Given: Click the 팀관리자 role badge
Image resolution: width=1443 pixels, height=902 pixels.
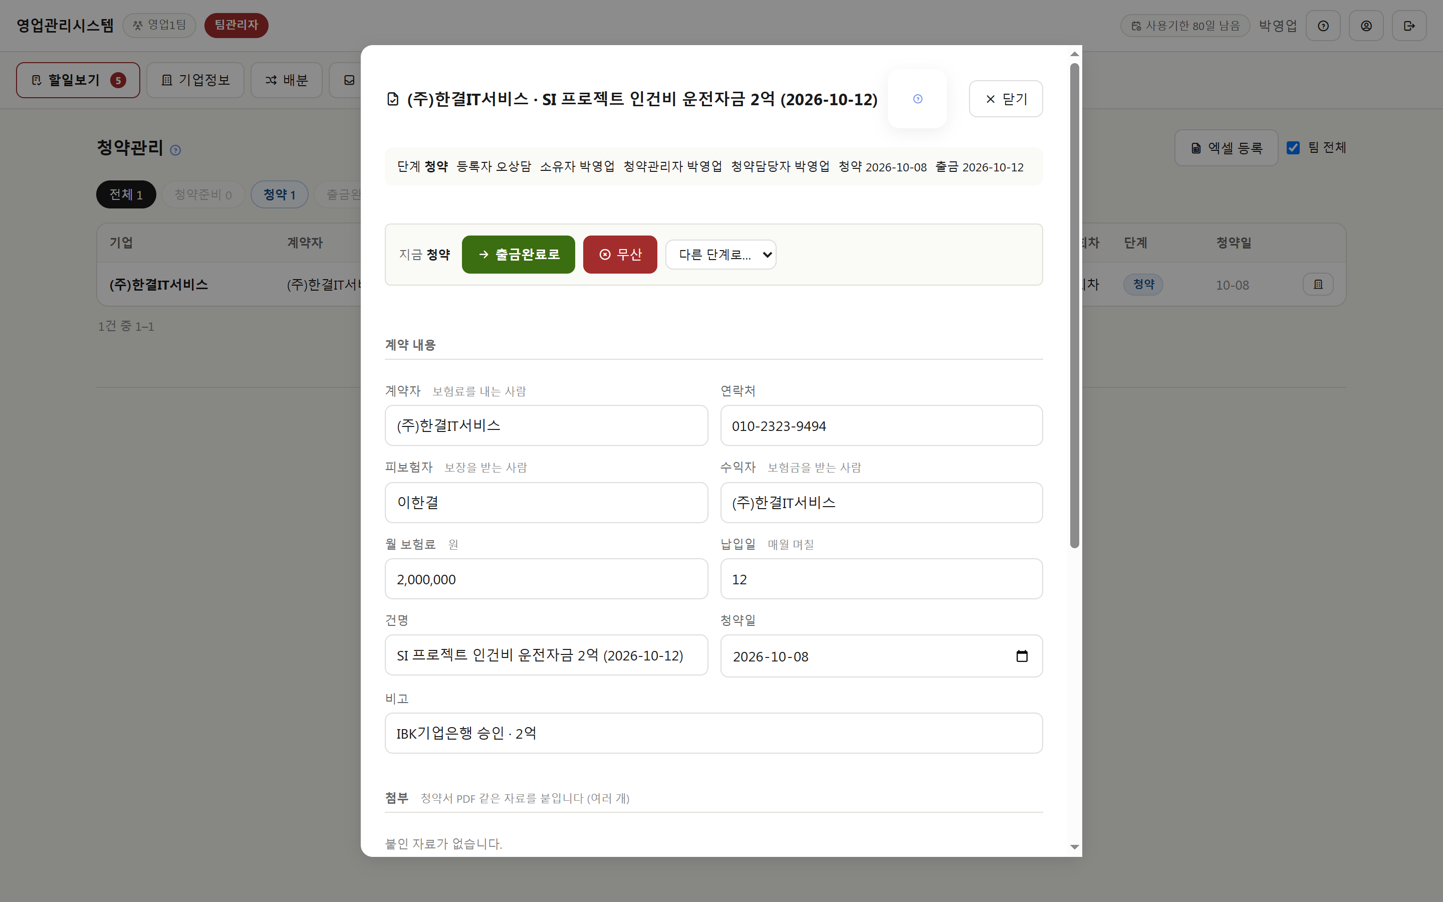Looking at the screenshot, I should tap(236, 25).
